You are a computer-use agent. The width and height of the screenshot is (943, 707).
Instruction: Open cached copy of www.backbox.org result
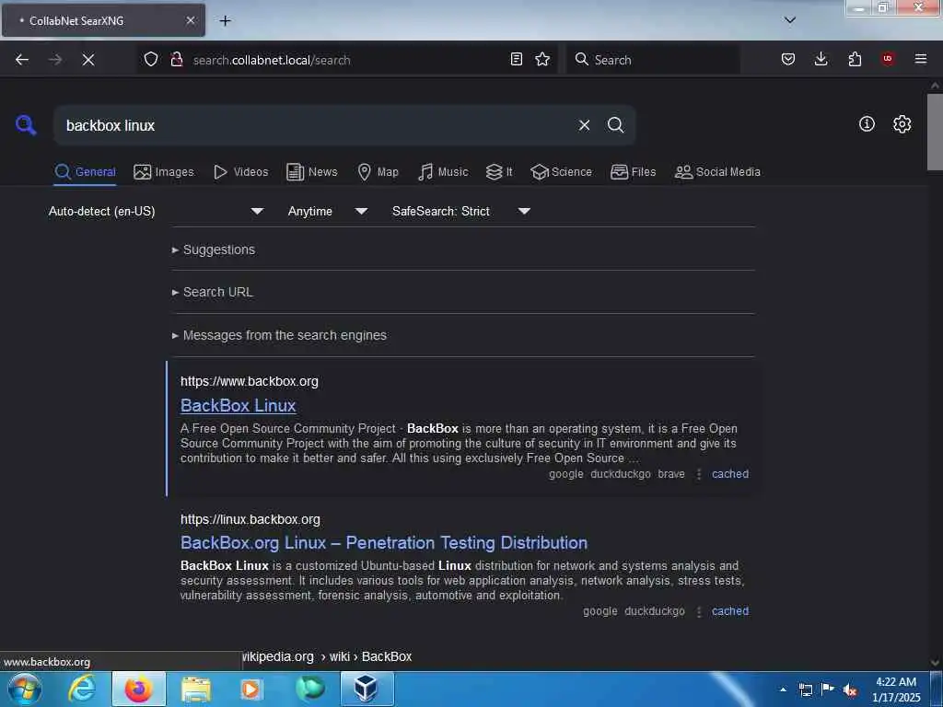point(730,474)
